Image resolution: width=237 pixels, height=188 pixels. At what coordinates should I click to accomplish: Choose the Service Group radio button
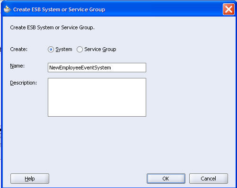click(79, 50)
